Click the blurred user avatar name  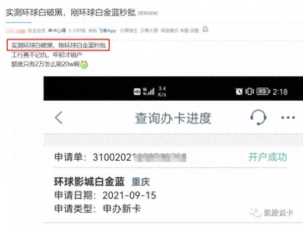[16, 30]
